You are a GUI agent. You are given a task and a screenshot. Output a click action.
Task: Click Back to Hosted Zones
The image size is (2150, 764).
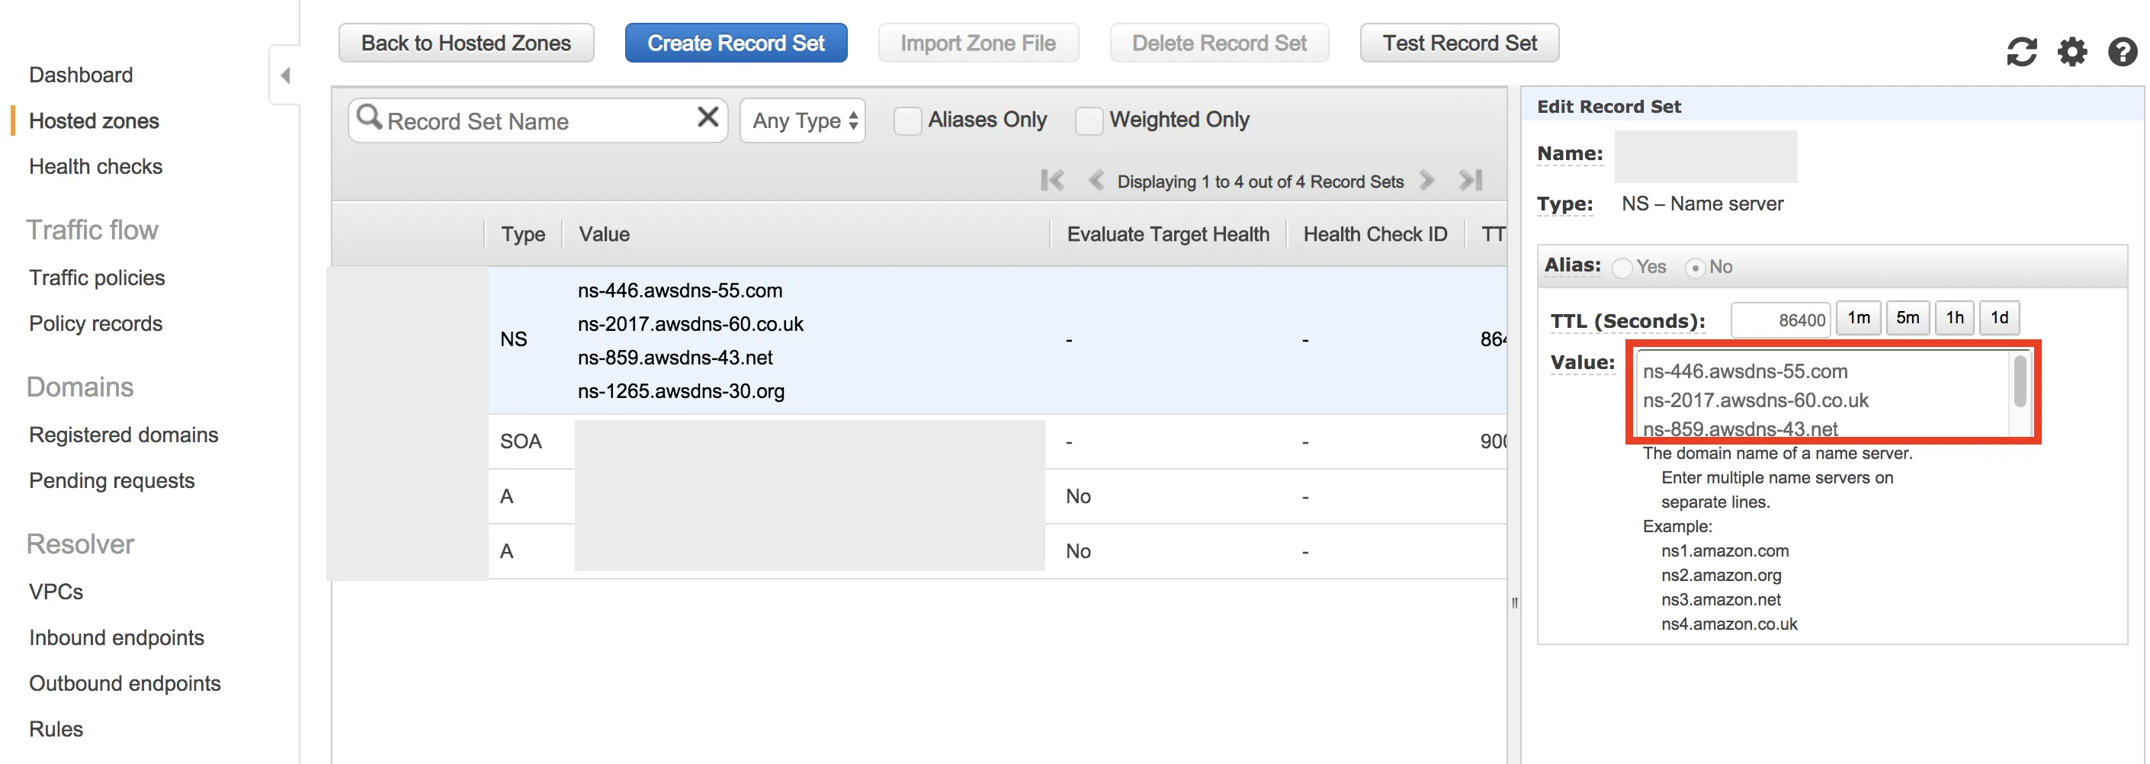coord(466,43)
